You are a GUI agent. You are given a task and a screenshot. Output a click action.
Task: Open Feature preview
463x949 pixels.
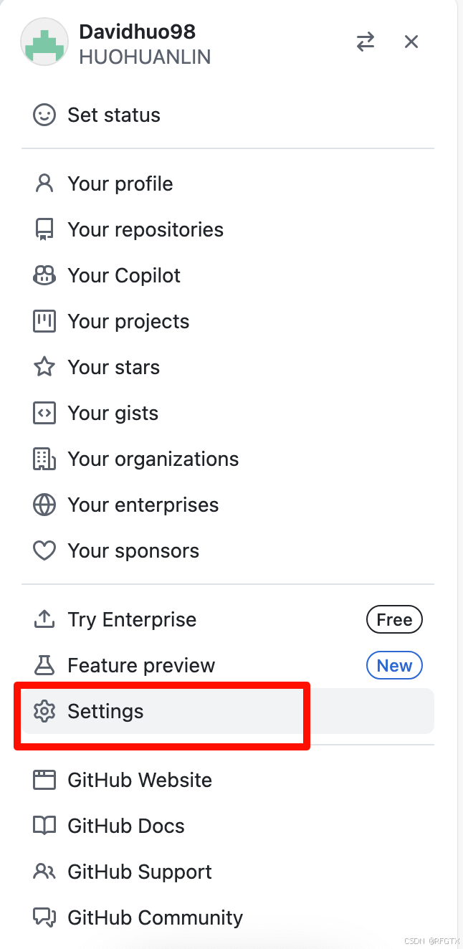[141, 666]
